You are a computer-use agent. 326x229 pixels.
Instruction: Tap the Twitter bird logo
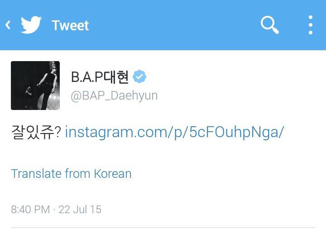[31, 25]
